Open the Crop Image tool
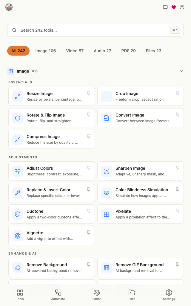Image resolution: width=191 pixels, height=306 pixels. (141, 96)
